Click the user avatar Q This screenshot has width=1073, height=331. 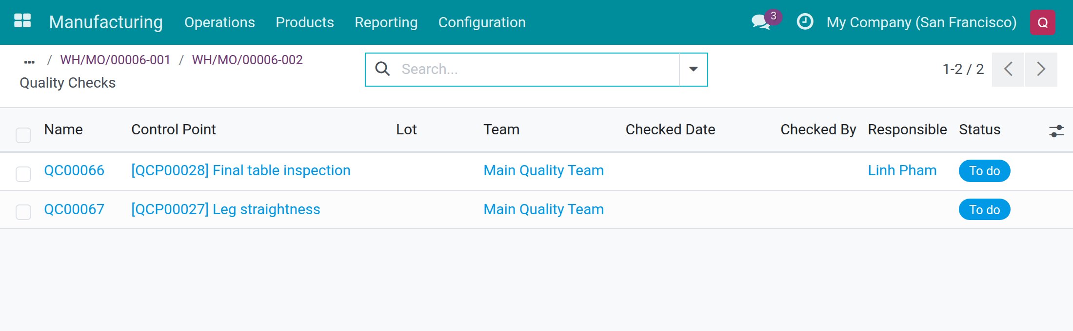[1043, 22]
